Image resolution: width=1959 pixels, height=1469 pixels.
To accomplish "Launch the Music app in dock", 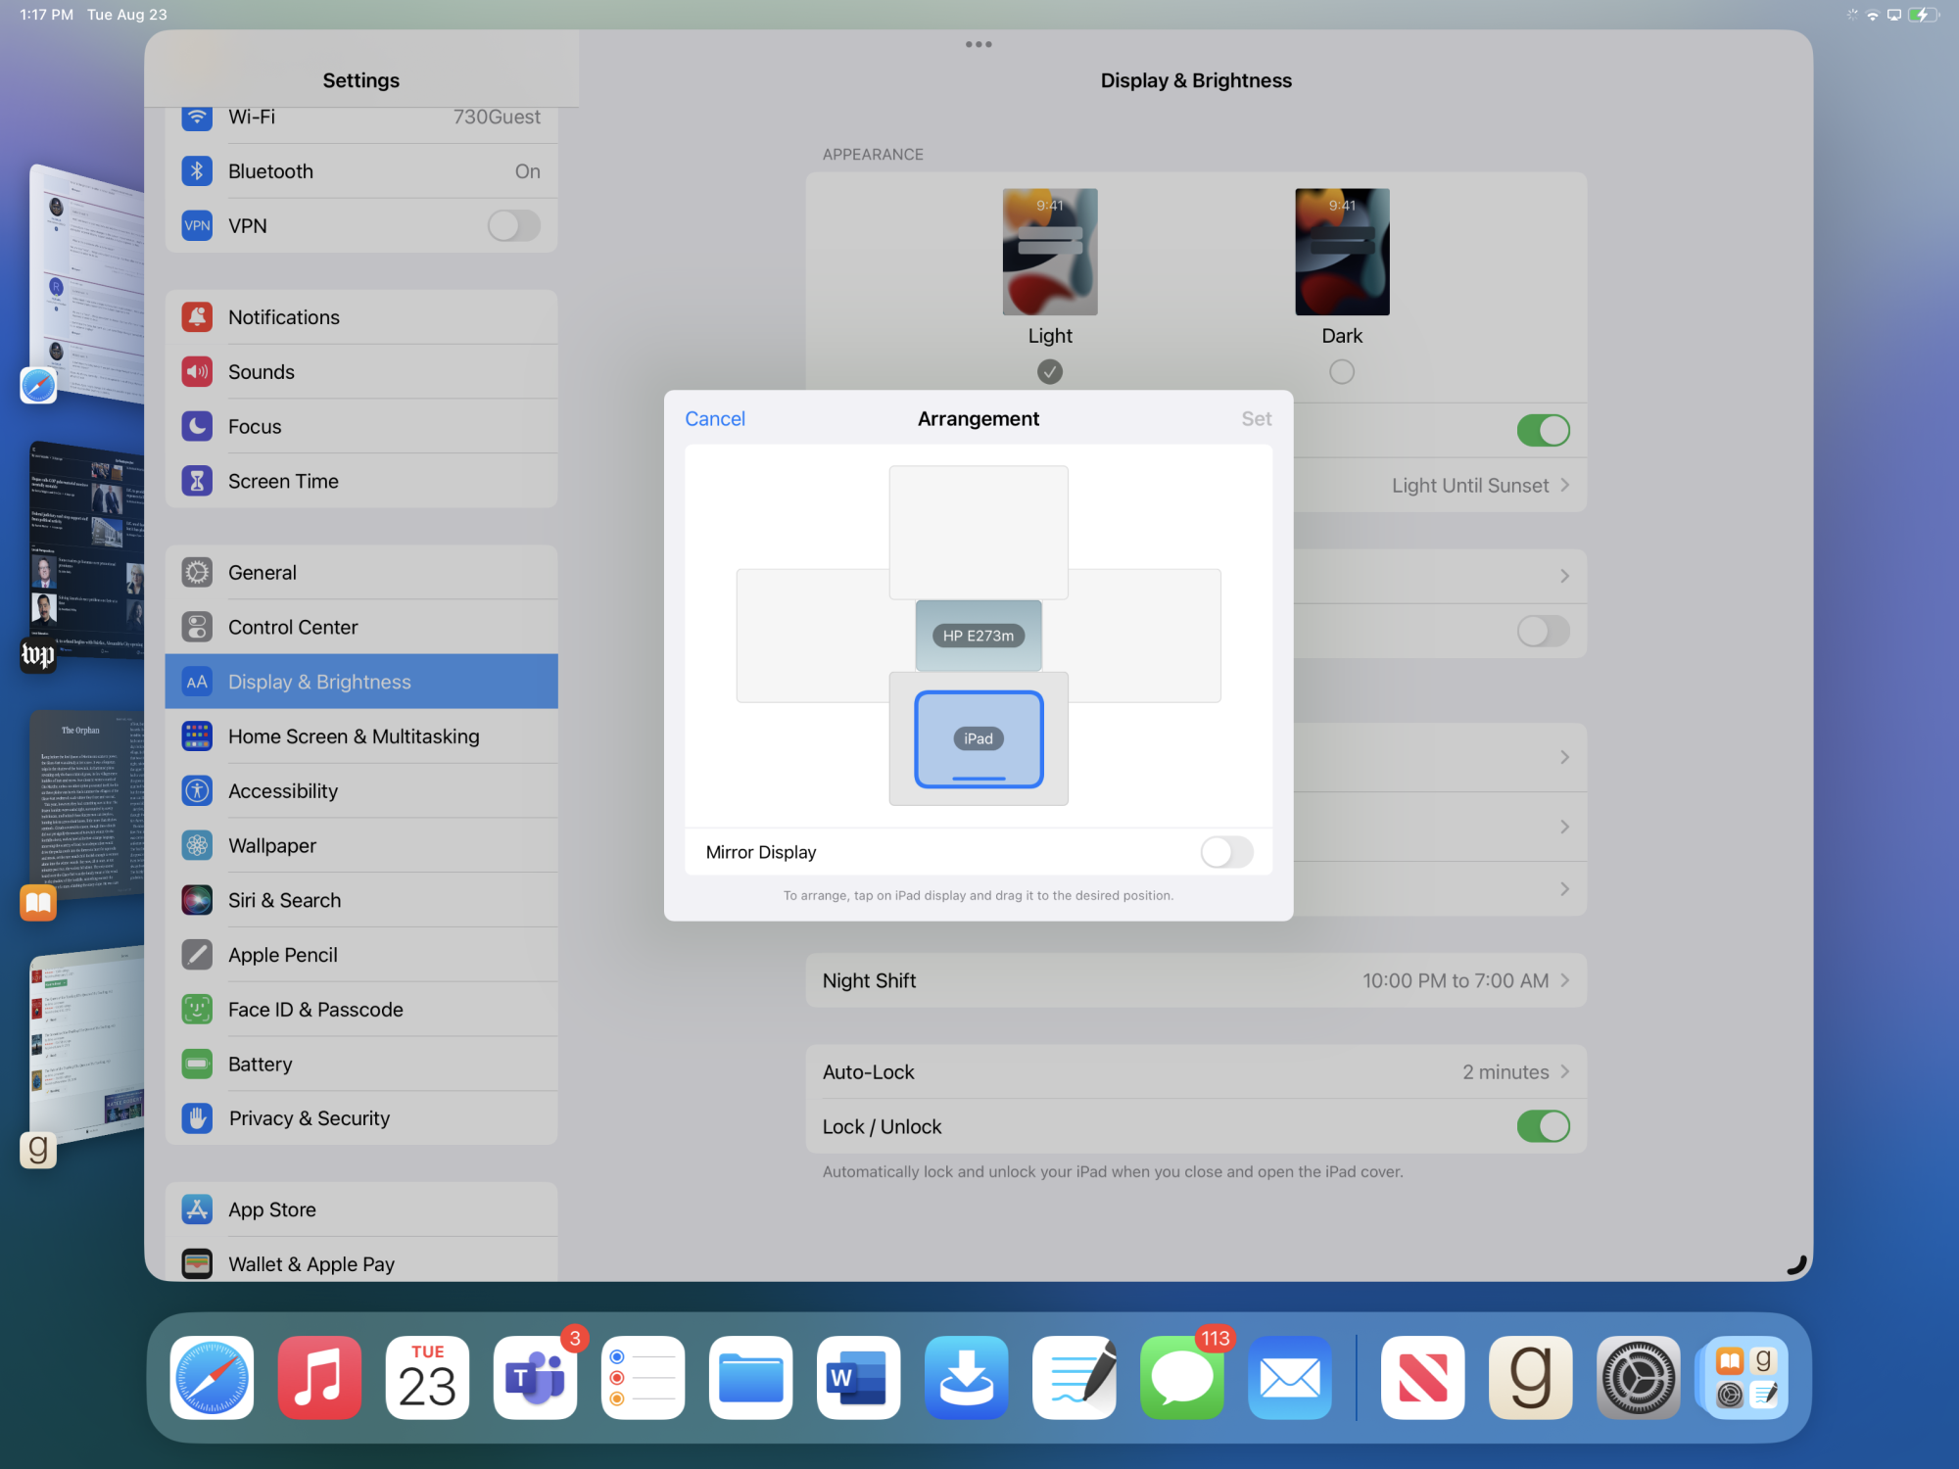I will [x=319, y=1378].
